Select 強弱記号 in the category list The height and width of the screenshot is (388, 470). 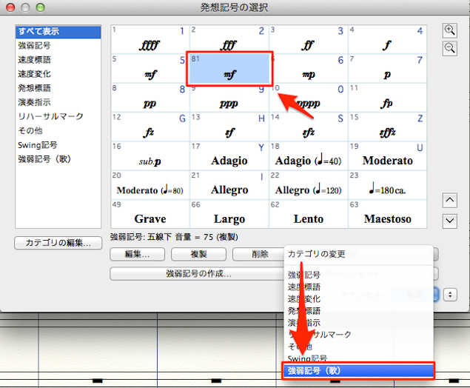click(58, 46)
